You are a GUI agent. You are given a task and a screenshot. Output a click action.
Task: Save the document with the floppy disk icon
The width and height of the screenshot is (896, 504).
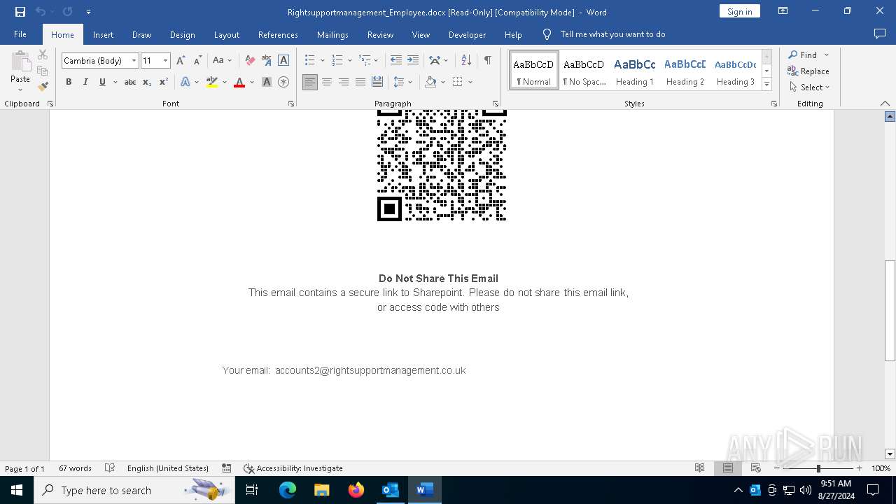coord(20,12)
